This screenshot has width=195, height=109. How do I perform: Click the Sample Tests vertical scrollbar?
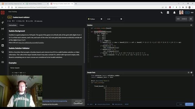click(x=193, y=75)
